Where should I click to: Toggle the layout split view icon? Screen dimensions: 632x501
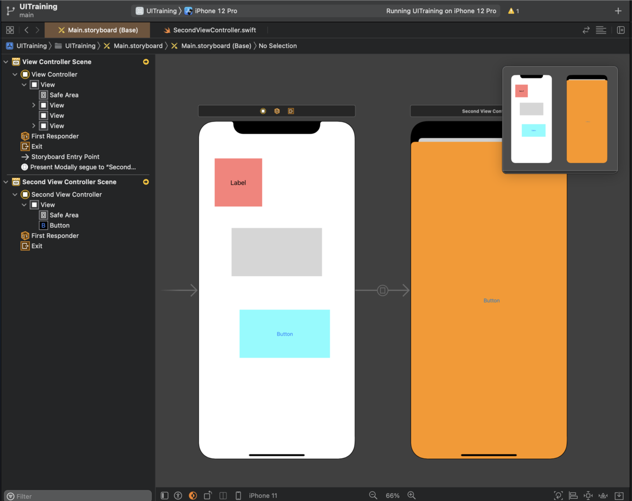[223, 495]
